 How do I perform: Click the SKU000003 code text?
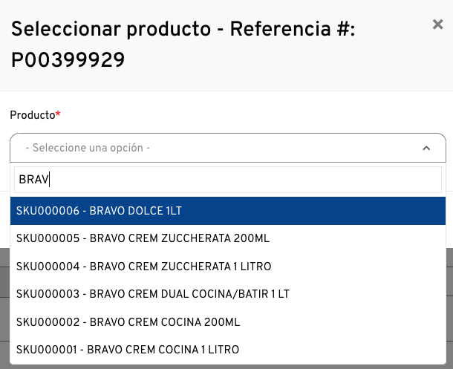(x=48, y=294)
